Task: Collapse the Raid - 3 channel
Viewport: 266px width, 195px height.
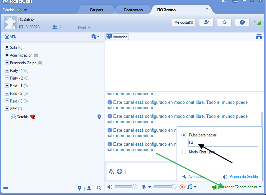Action: (x=7, y=101)
